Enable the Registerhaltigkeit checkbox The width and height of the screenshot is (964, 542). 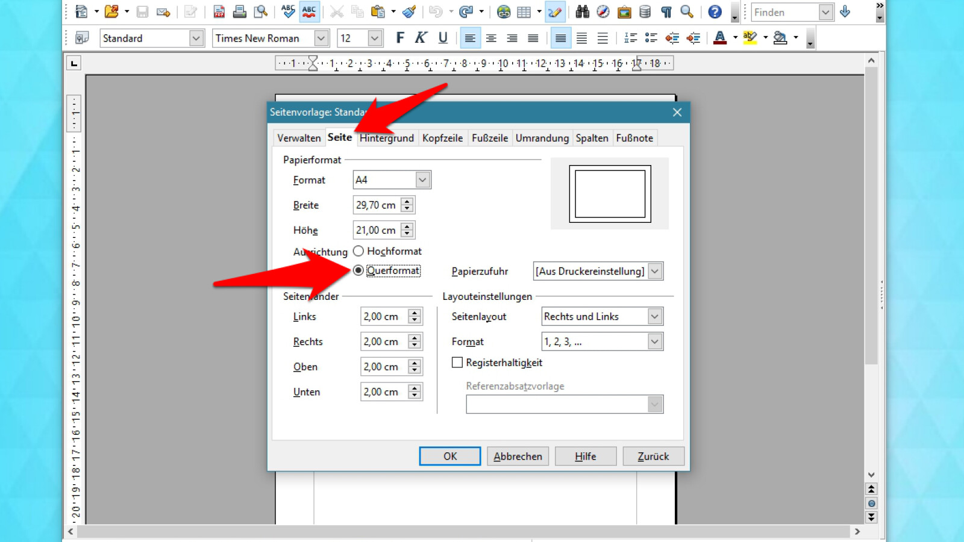pyautogui.click(x=457, y=363)
